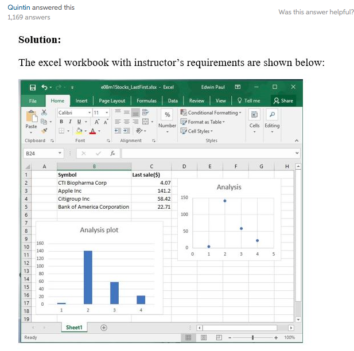Screen dimensions: 354x351
Task: Open the font size 11 dropdown
Action: (x=107, y=112)
